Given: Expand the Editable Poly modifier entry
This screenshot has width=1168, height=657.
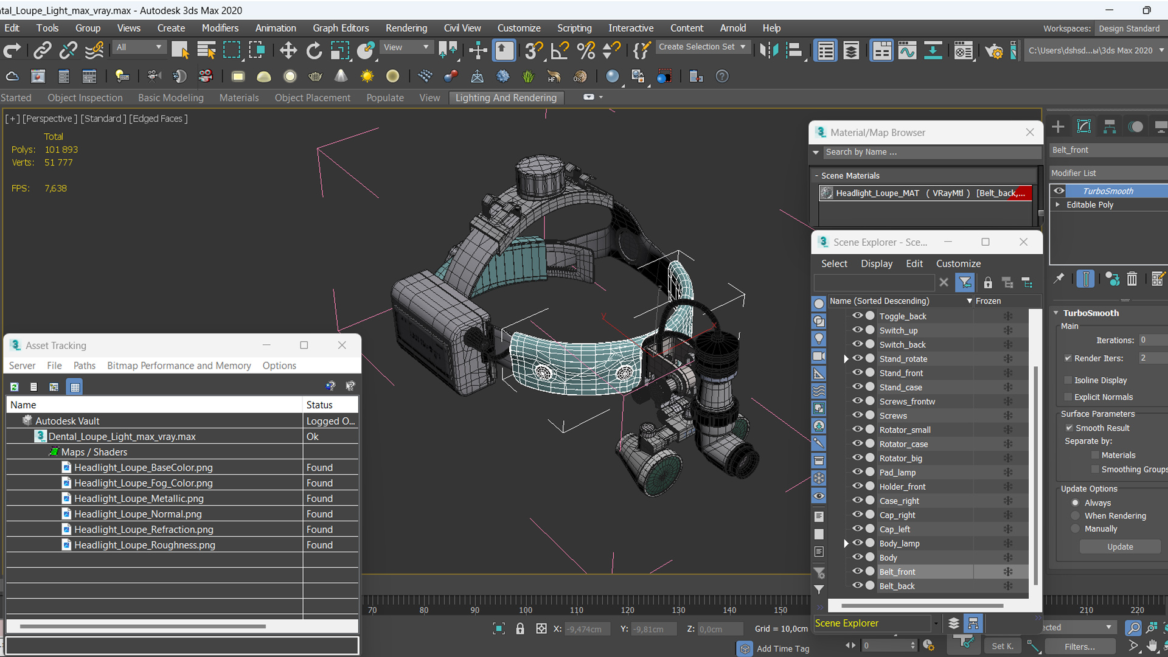Looking at the screenshot, I should [x=1058, y=204].
